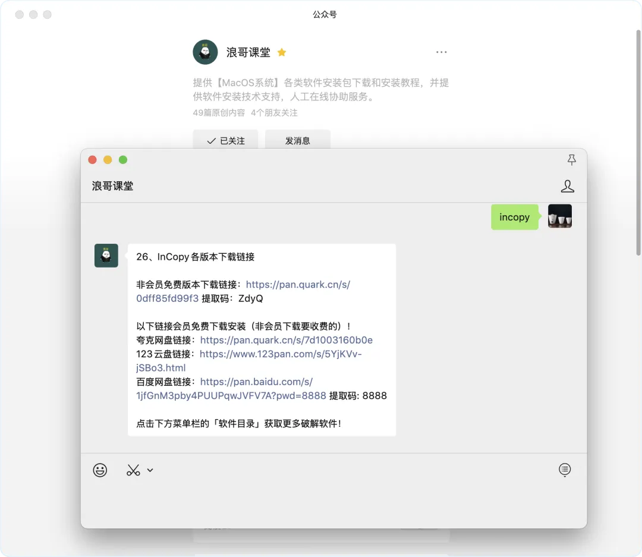The image size is (642, 557).
Task: Click the 公众号 window title
Action: click(x=325, y=14)
